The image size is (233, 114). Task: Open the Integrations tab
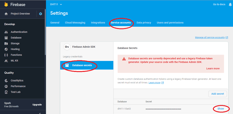(x=98, y=23)
